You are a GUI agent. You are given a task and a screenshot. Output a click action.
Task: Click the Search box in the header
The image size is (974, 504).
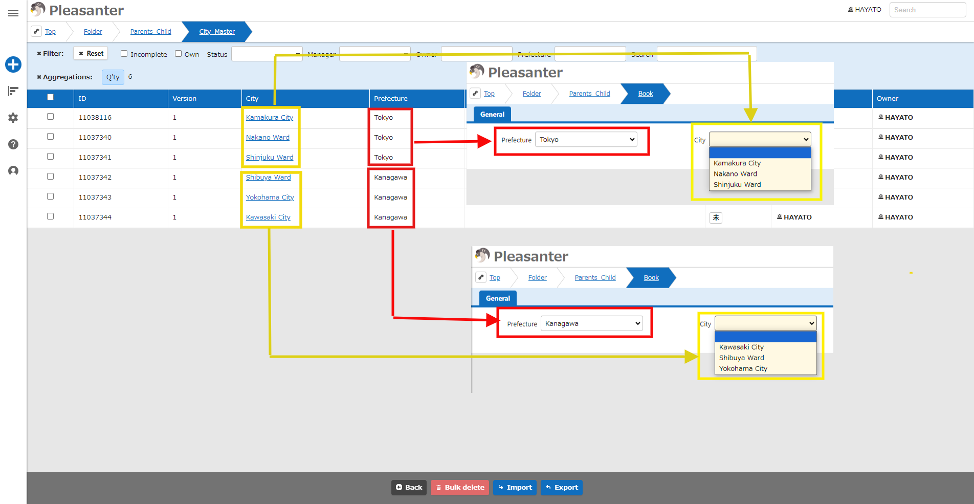pos(927,10)
